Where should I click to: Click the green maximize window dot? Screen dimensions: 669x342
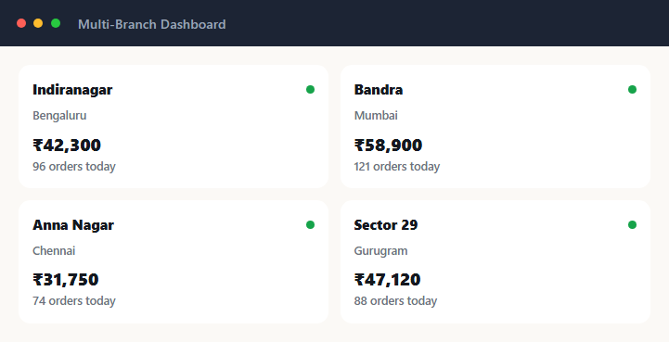[x=56, y=23]
